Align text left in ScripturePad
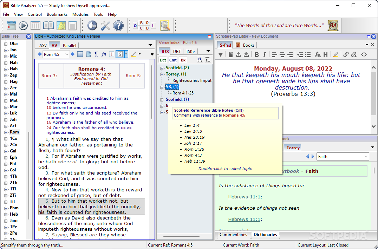Image resolution: width=378 pixels, height=249 pixels. 274,55
